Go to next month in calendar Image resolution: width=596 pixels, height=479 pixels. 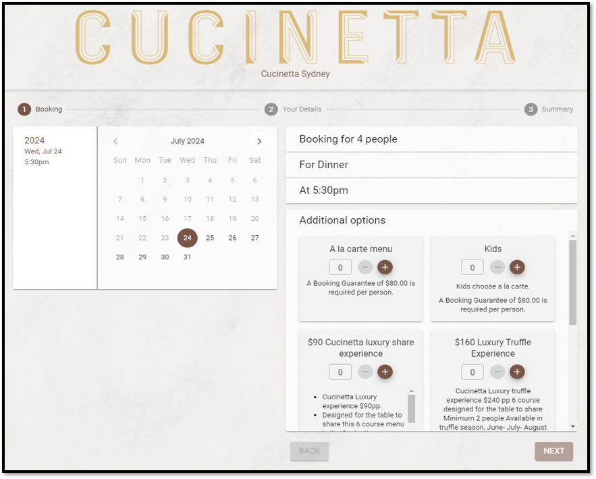point(259,141)
